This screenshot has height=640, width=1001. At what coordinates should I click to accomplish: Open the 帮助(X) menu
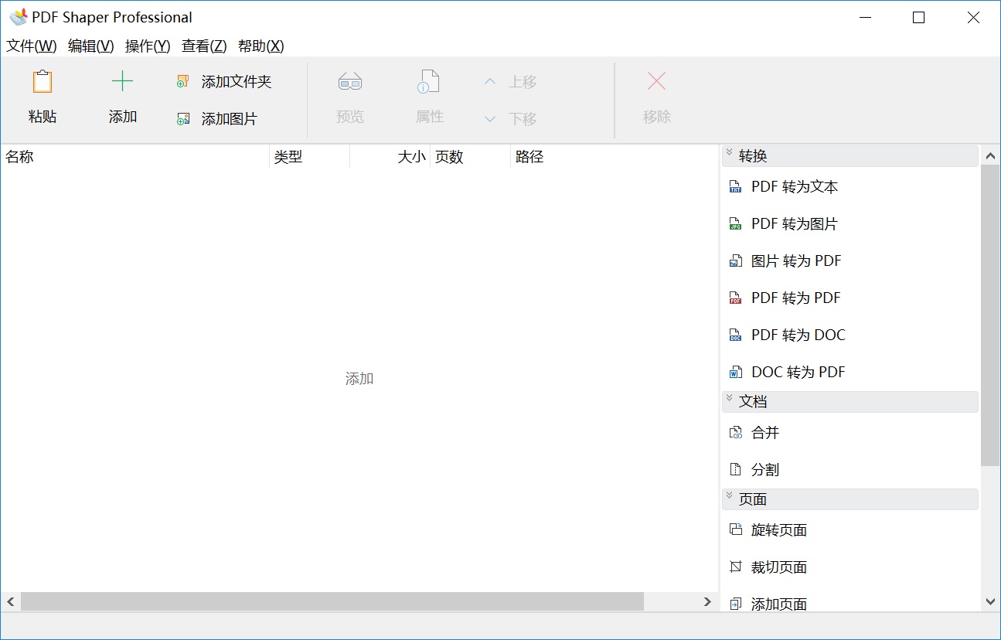(261, 46)
